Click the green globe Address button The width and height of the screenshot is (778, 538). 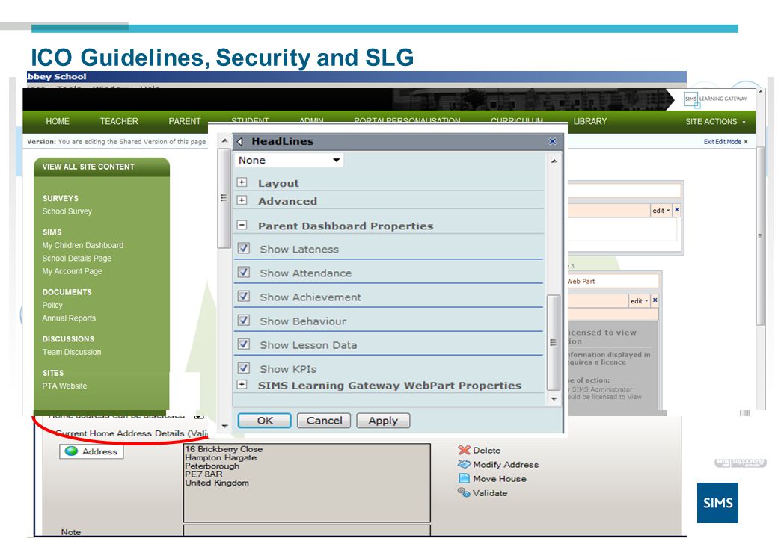click(x=91, y=451)
